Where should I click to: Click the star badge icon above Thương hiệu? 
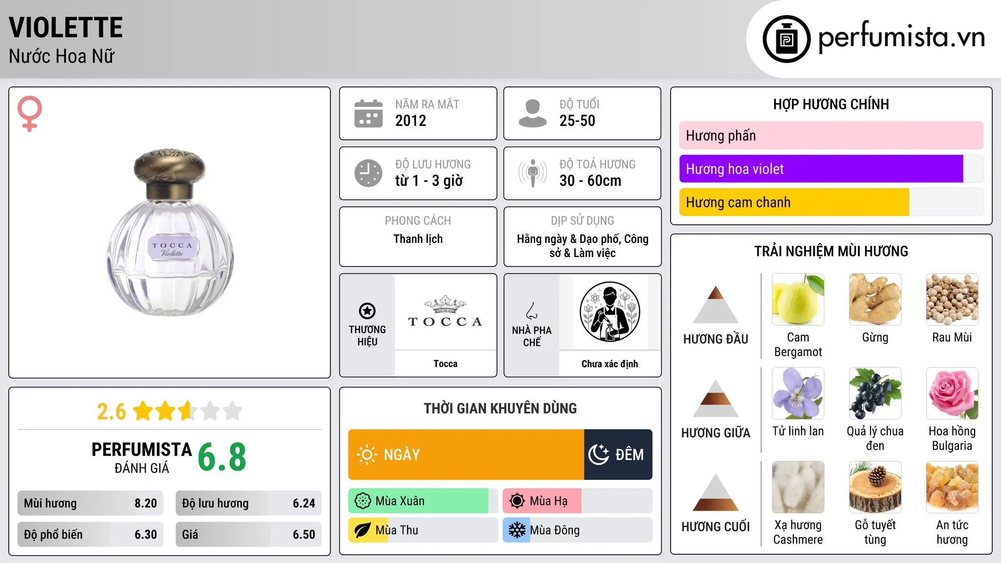pos(367,311)
